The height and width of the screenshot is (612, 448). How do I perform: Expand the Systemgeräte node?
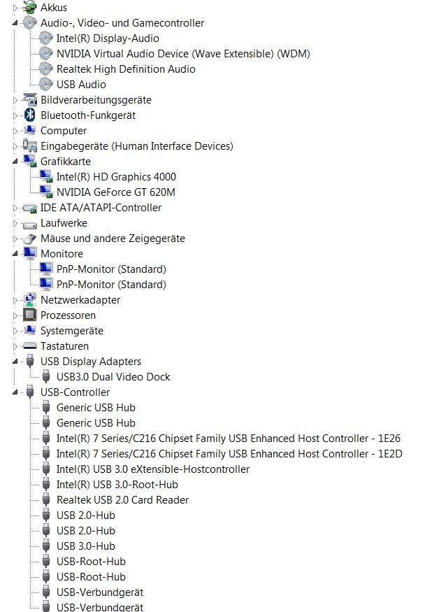coord(15,331)
